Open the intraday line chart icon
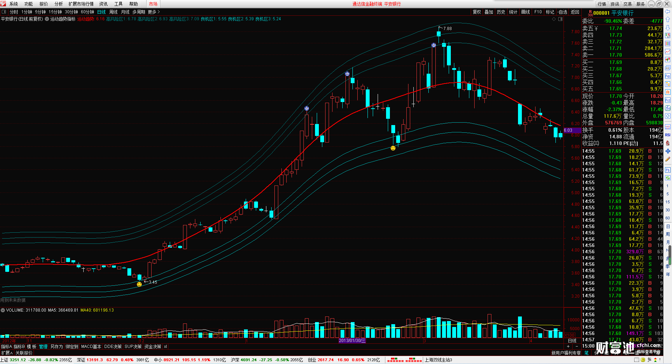This screenshot has width=672, height=364. 668,52
